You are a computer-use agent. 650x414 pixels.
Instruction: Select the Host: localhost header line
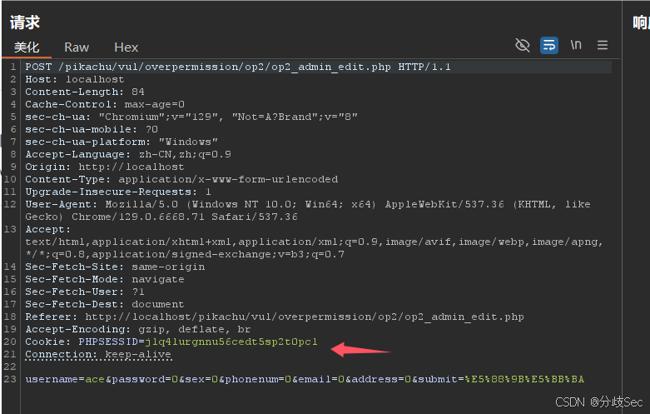75,79
